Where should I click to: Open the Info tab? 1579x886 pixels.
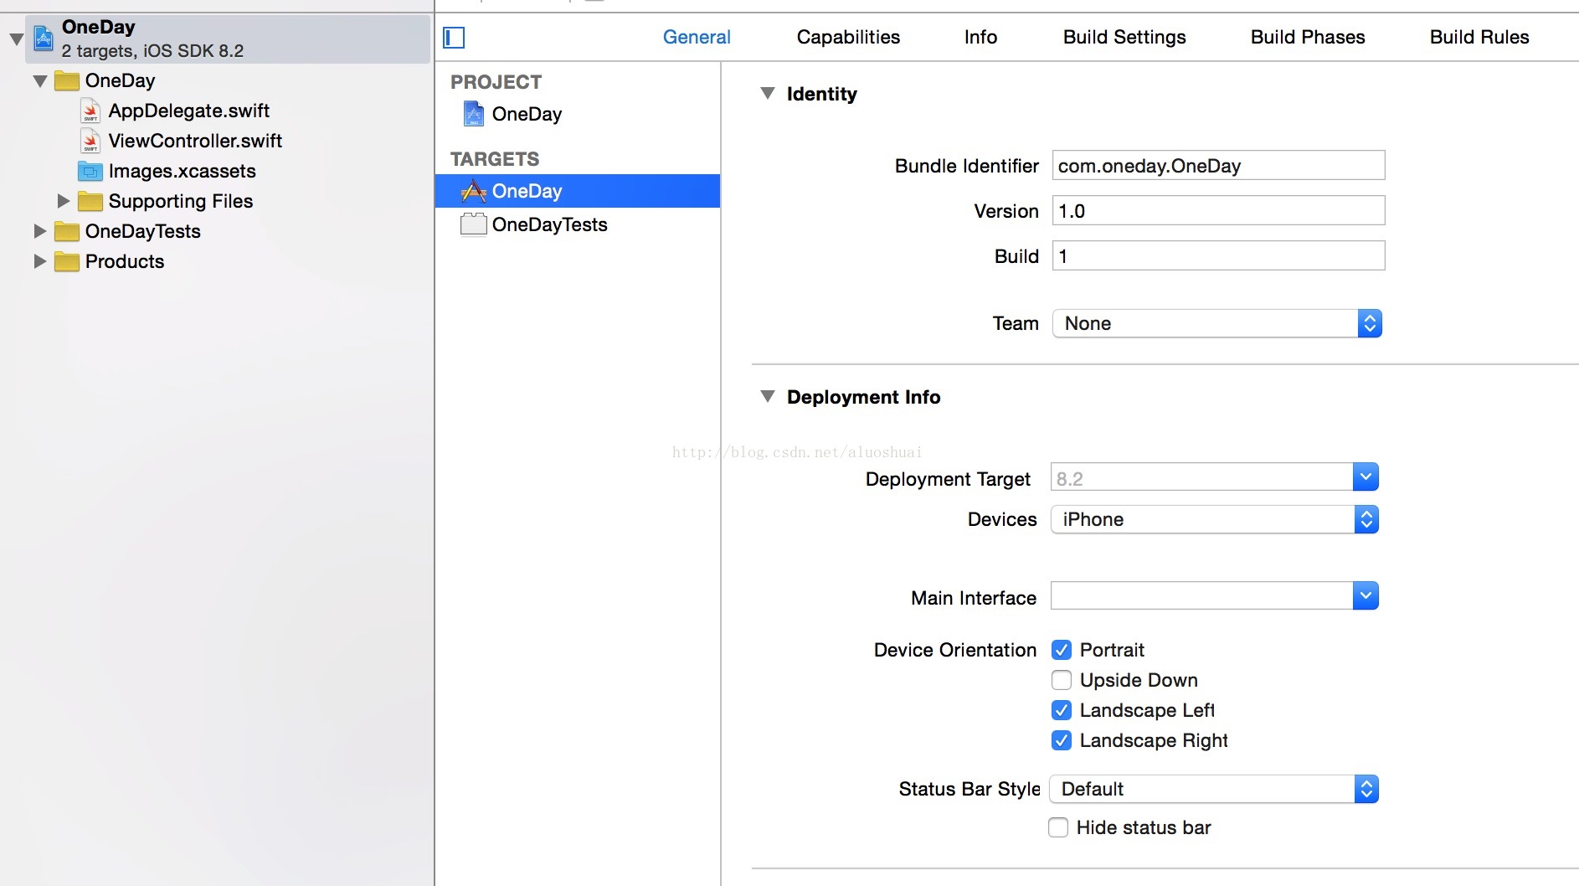pyautogui.click(x=980, y=37)
